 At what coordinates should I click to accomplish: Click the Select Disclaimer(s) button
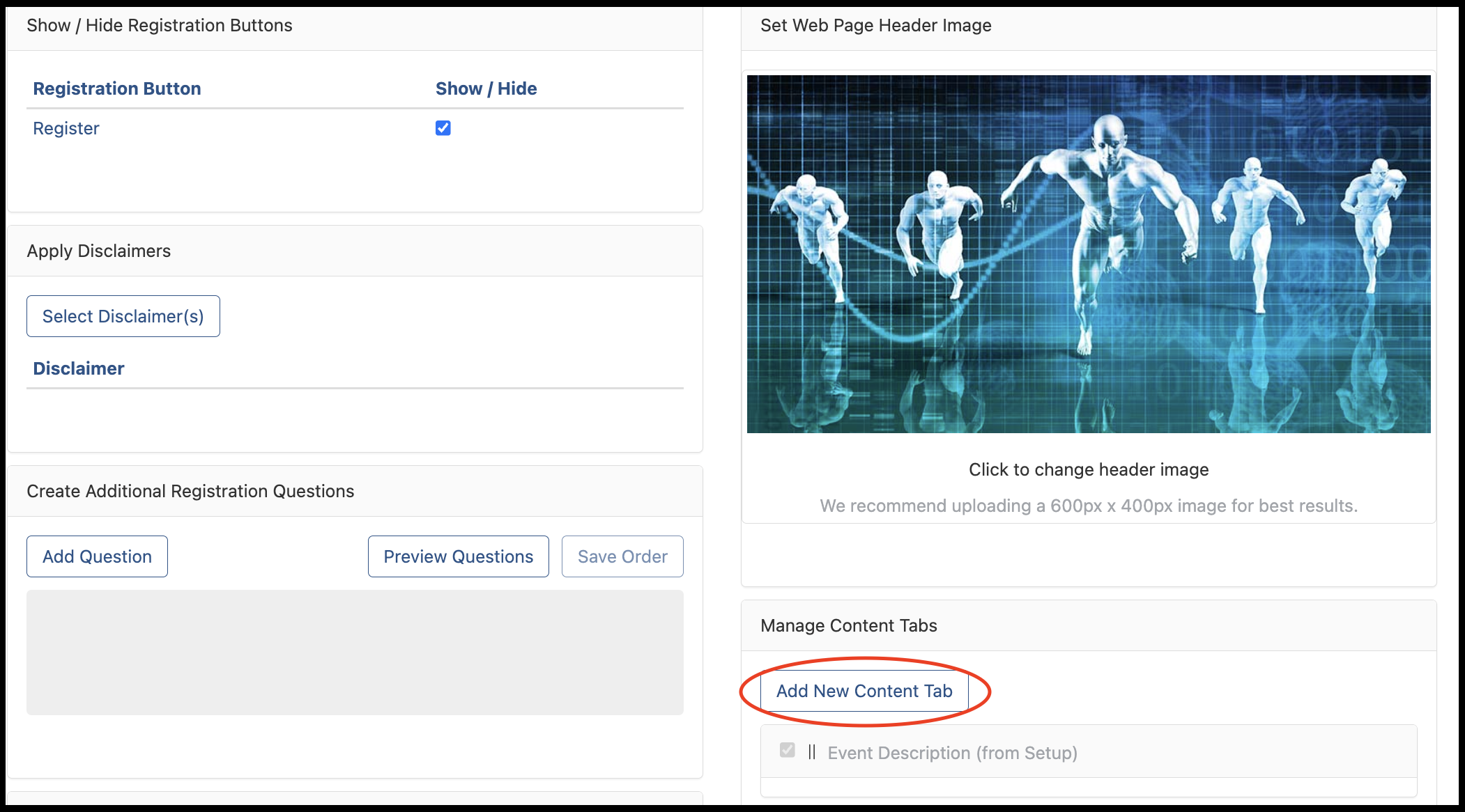tap(123, 316)
